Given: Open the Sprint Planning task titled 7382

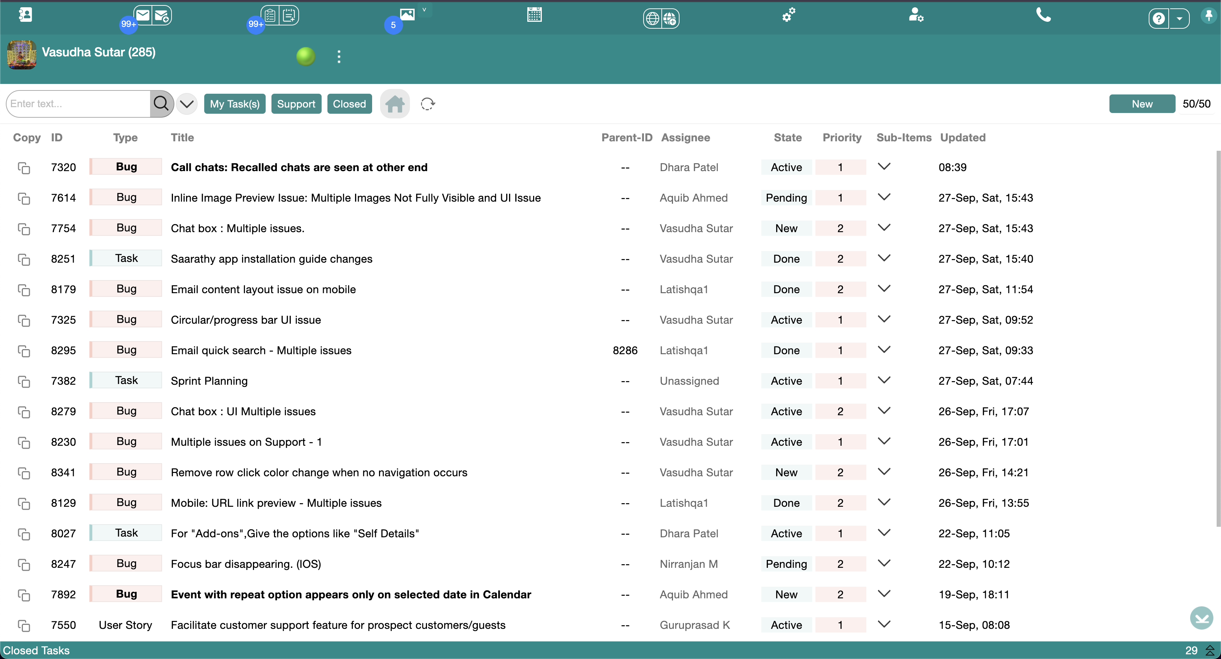Looking at the screenshot, I should (x=209, y=380).
